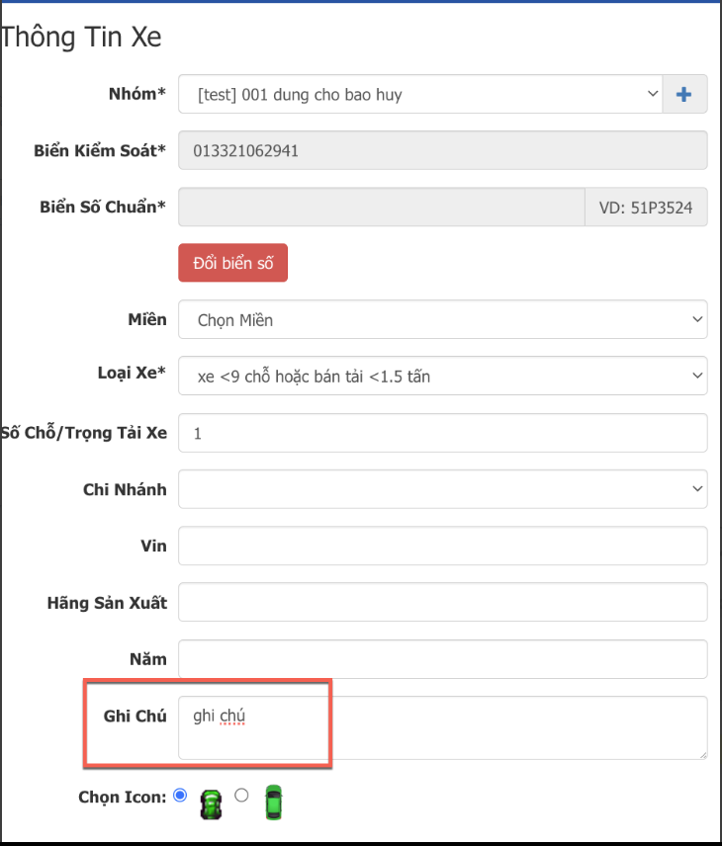This screenshot has width=722, height=846.
Task: Click the green race car icon
Action: click(211, 804)
